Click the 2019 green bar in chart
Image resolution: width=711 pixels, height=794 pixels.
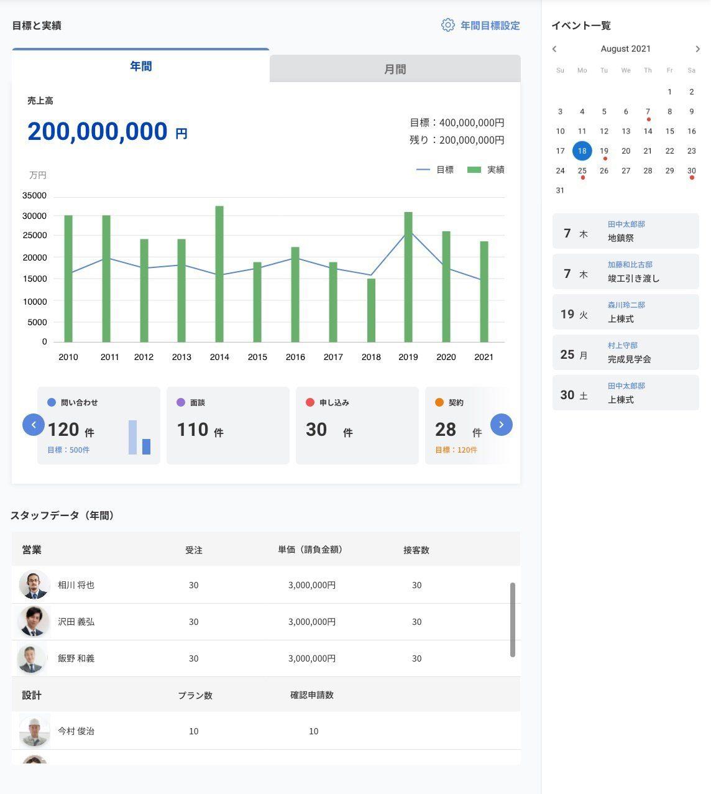click(408, 277)
